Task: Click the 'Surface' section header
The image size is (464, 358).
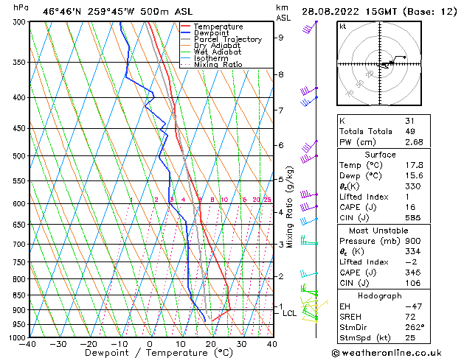Action: coord(380,155)
